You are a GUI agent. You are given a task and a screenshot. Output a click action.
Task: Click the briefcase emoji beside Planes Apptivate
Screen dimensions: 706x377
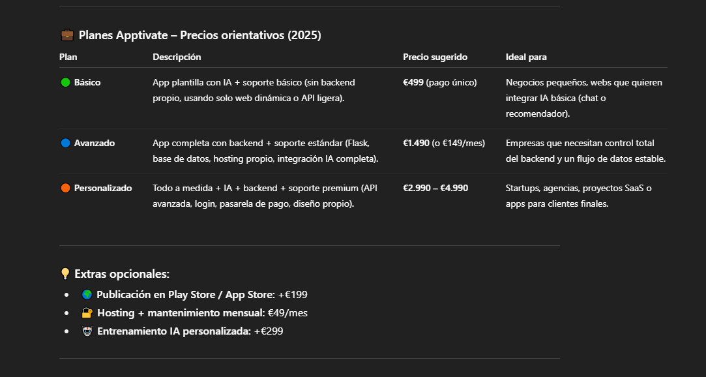click(x=66, y=35)
